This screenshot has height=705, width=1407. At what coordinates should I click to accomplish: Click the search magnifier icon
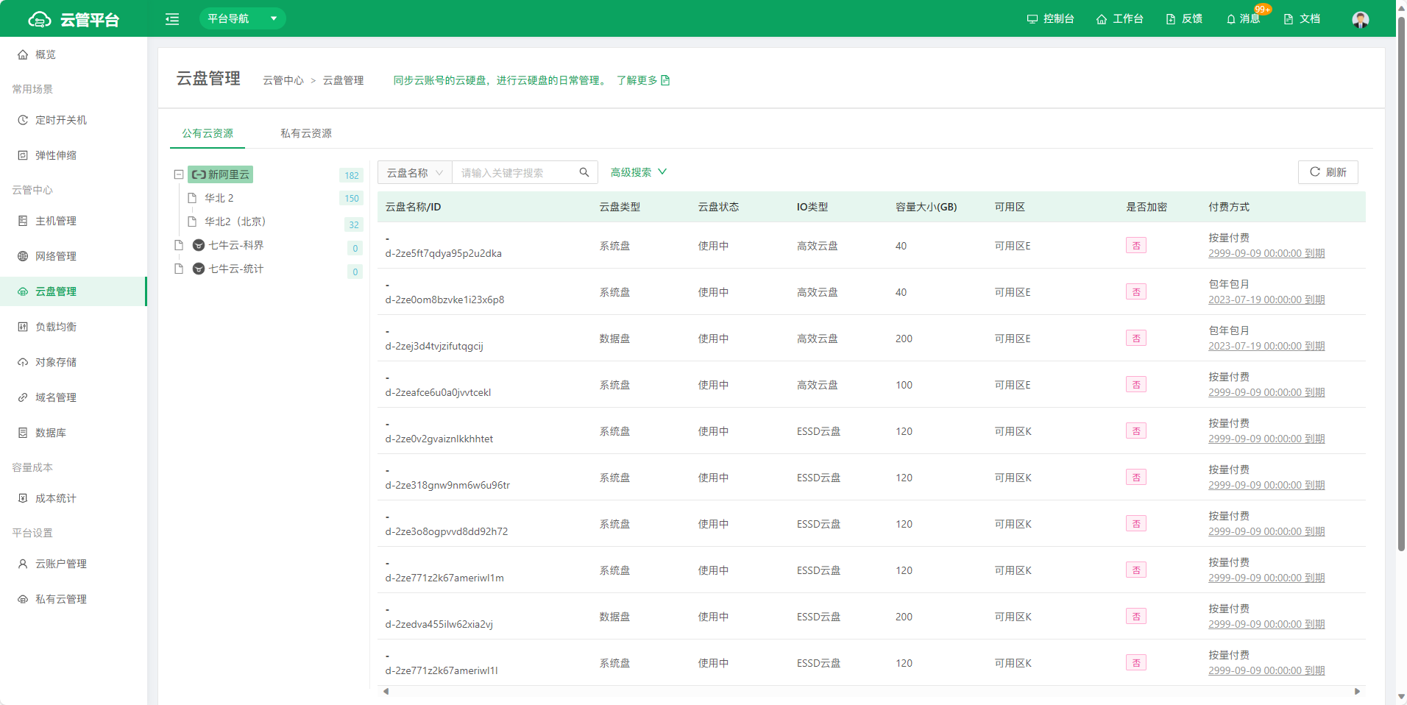(584, 172)
